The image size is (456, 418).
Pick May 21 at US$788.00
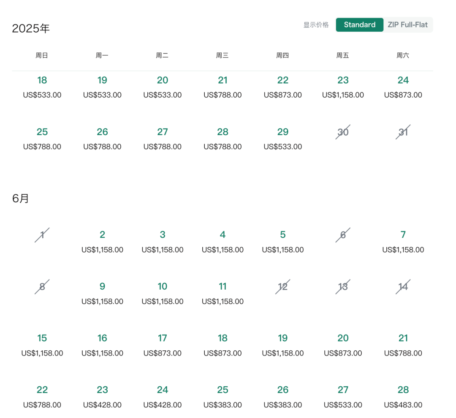(x=223, y=87)
